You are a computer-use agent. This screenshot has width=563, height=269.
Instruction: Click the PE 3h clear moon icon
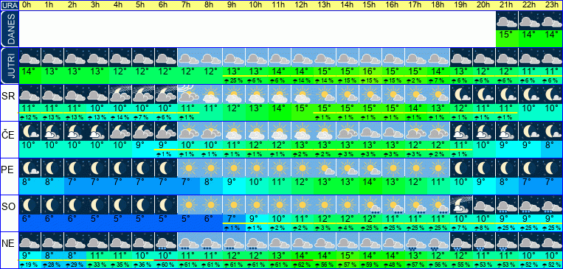coord(97,168)
